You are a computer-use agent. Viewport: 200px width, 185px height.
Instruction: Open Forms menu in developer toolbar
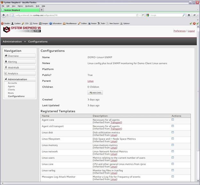coord(34,23)
